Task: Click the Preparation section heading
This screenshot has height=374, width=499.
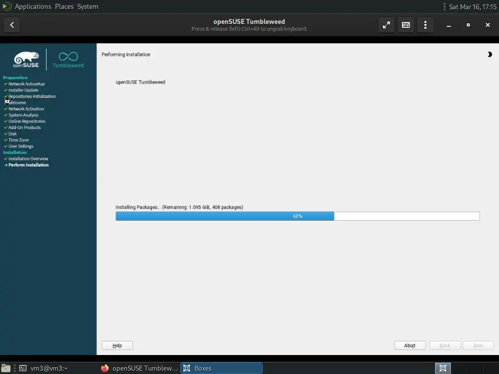Action: (x=15, y=77)
